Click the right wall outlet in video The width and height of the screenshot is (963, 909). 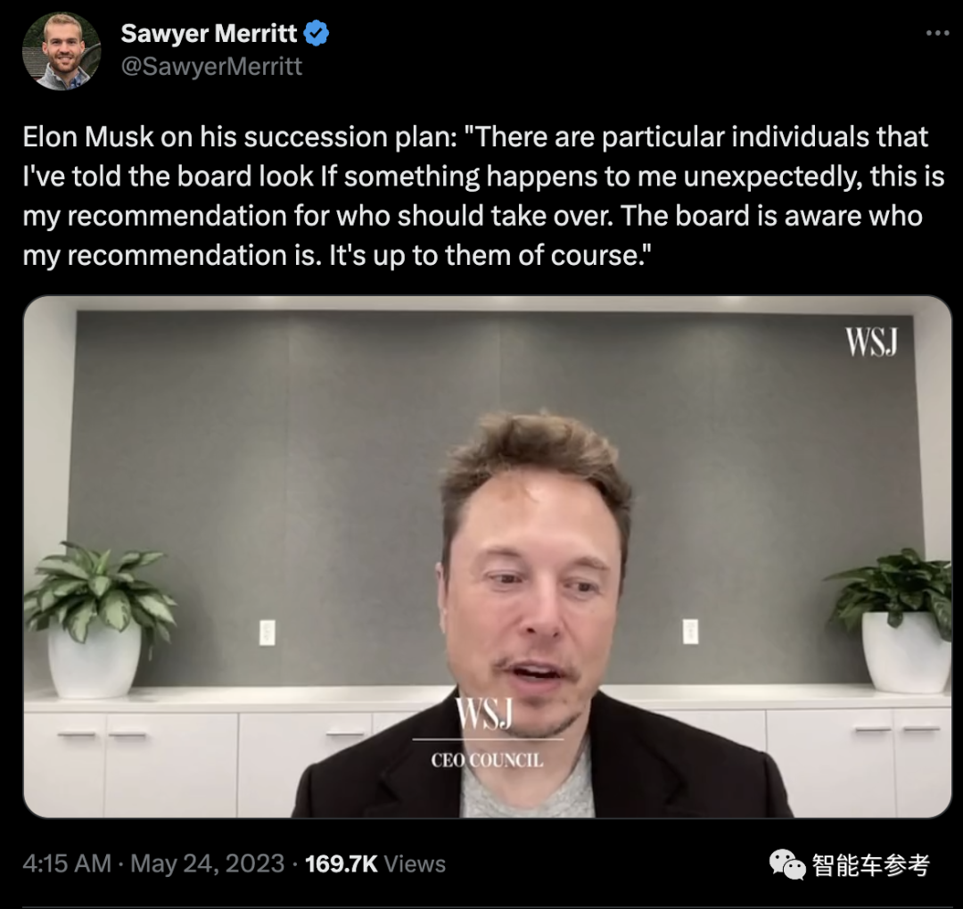pyautogui.click(x=690, y=632)
